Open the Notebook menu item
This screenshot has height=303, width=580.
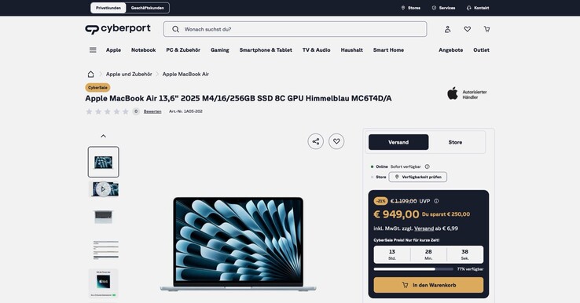144,50
